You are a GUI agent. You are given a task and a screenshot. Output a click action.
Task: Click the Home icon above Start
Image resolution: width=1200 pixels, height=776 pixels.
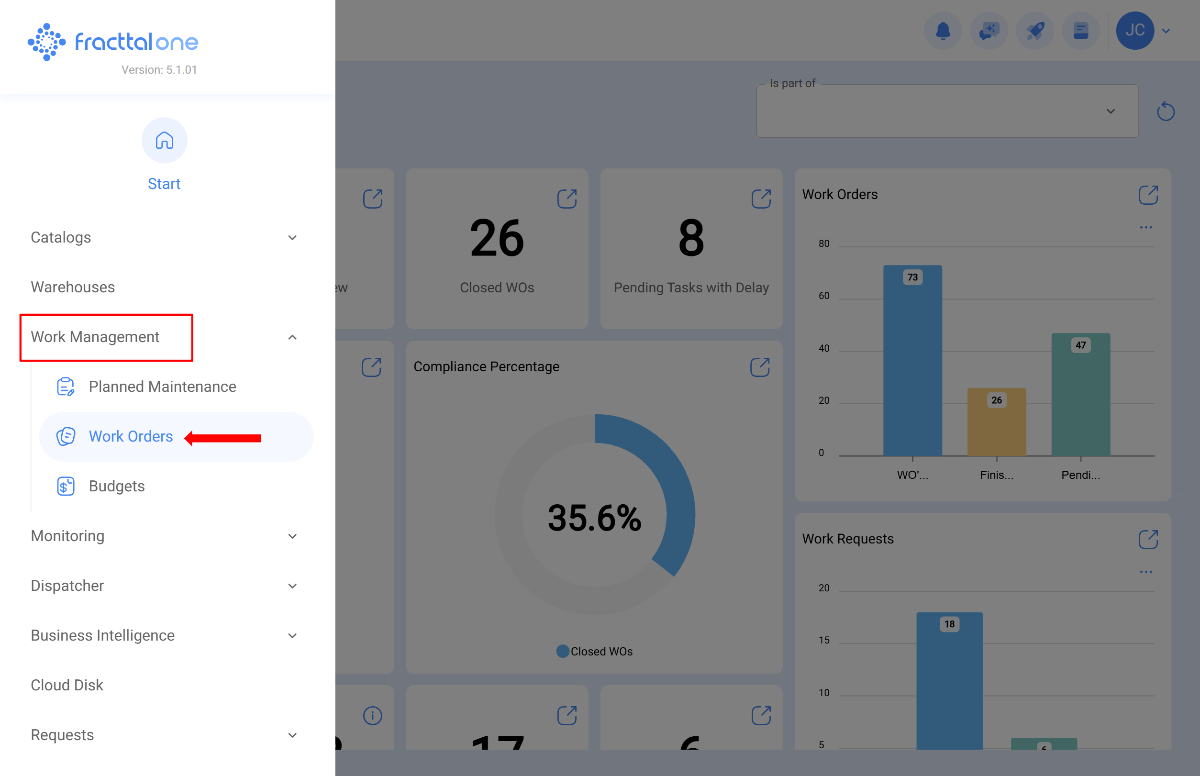click(x=164, y=141)
